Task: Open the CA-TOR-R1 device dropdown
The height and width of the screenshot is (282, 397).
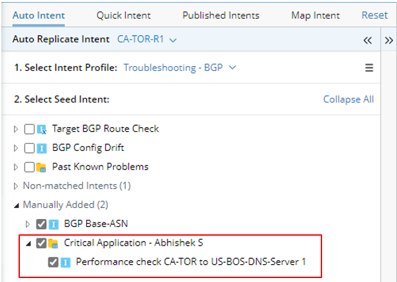Action: [x=147, y=40]
